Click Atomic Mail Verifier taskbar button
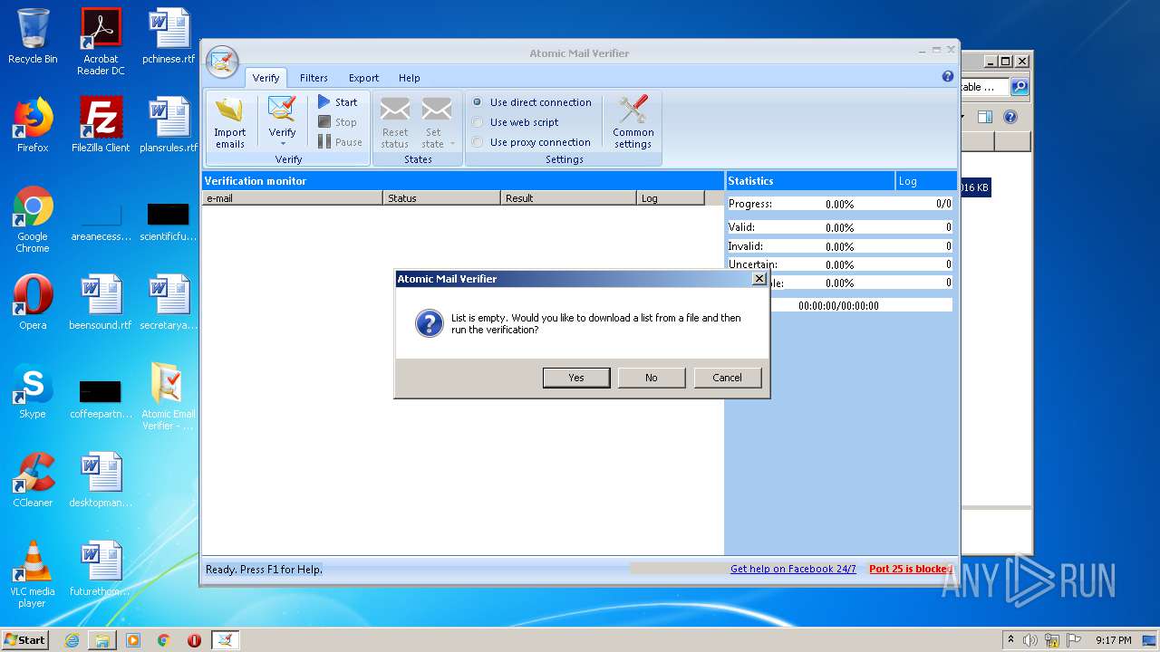1160x652 pixels. pos(226,640)
